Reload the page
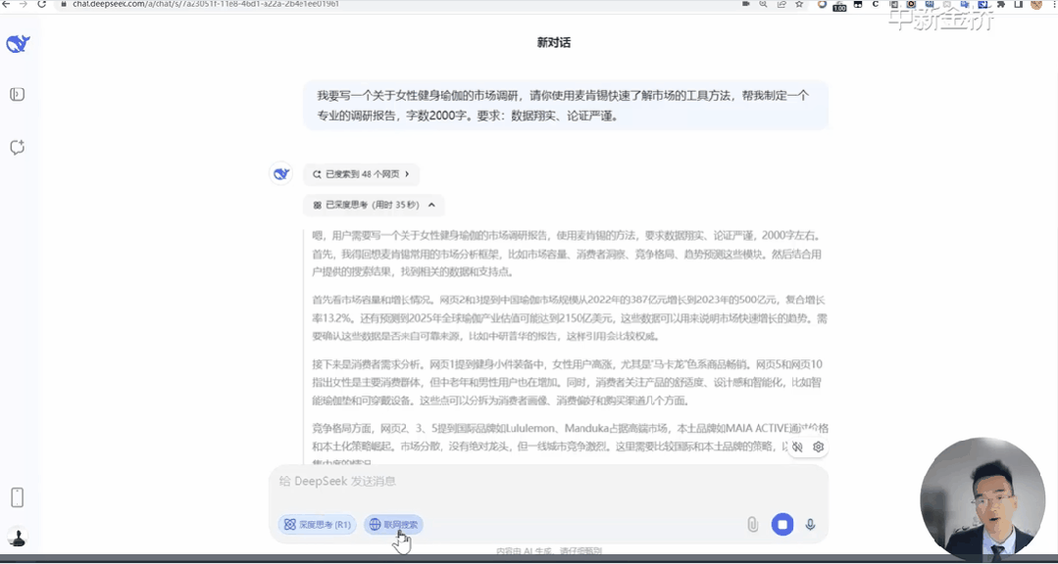This screenshot has height=564, width=1058. pyautogui.click(x=42, y=3)
